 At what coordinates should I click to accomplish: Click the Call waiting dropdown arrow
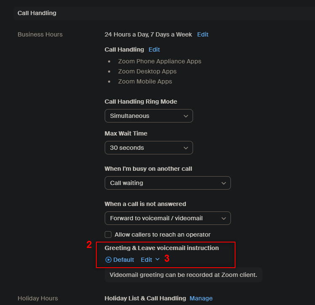224,183
